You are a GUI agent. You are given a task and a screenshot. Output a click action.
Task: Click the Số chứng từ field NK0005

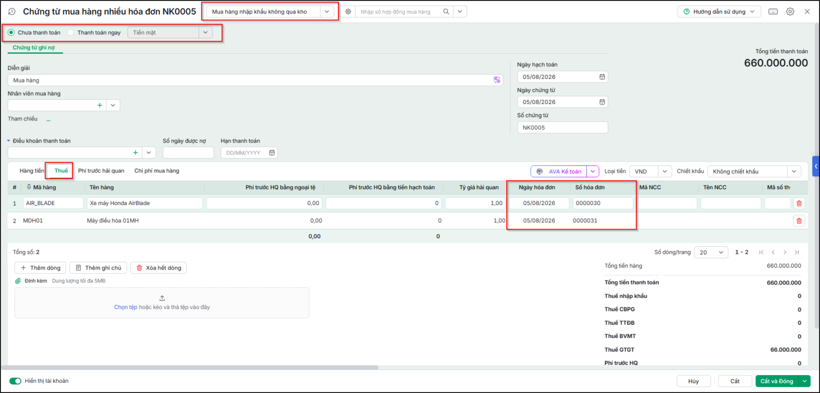click(x=562, y=128)
